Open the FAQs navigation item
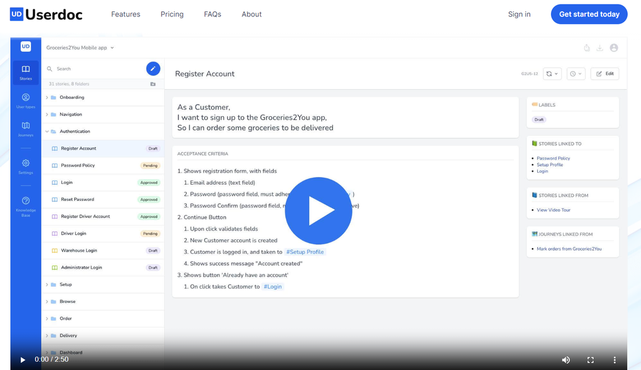This screenshot has width=641, height=370. click(x=212, y=14)
